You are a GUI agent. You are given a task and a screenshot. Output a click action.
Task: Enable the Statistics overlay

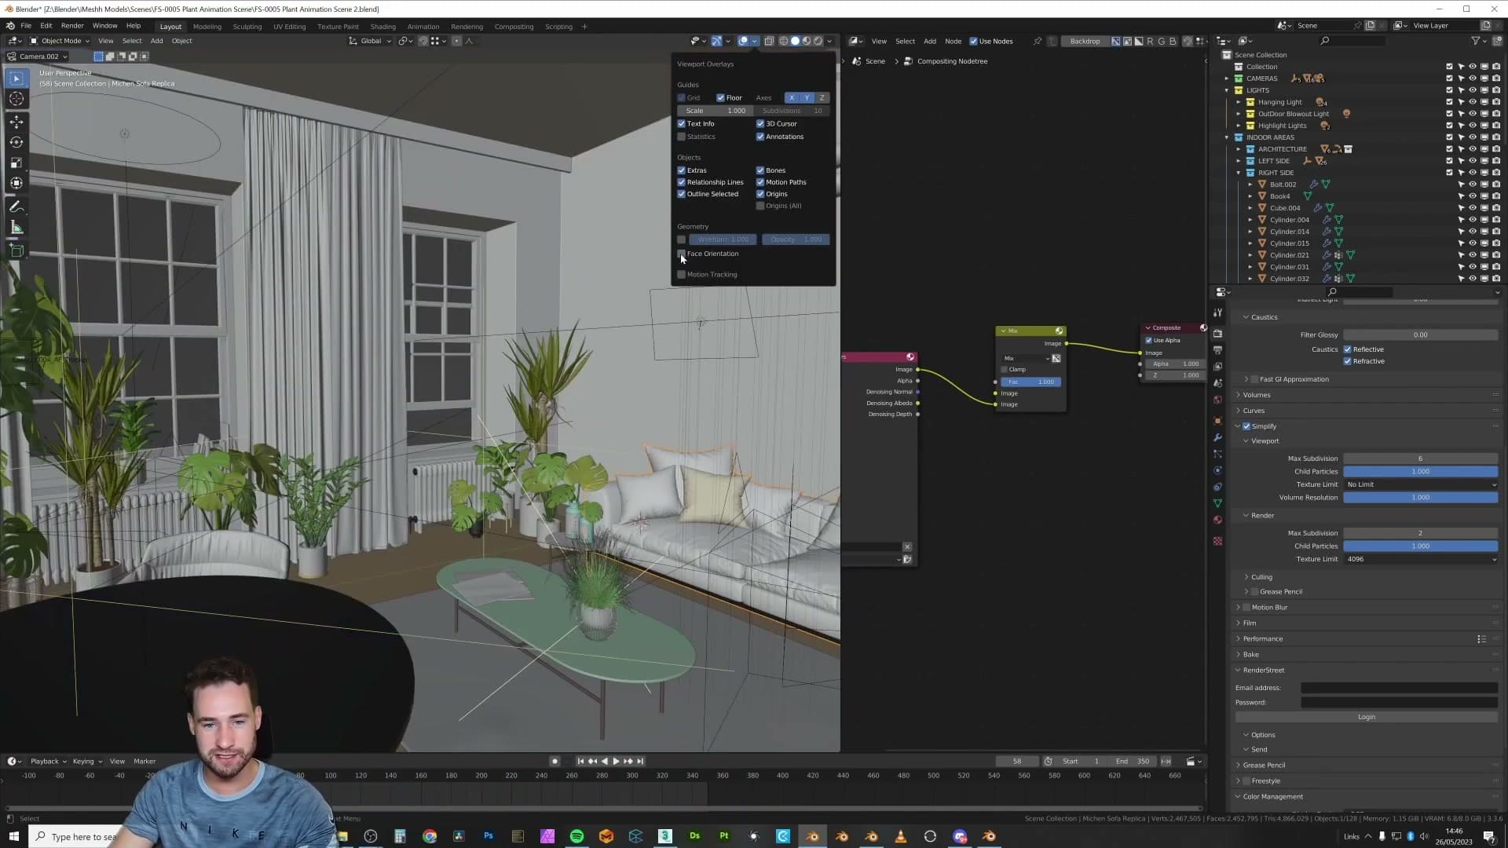tap(682, 137)
